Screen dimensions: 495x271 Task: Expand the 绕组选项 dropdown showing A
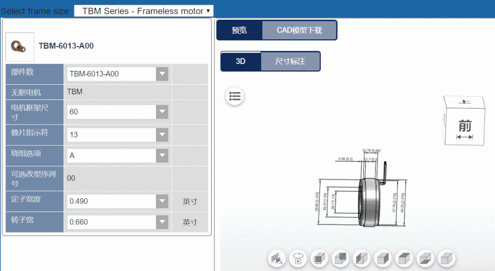(x=162, y=156)
